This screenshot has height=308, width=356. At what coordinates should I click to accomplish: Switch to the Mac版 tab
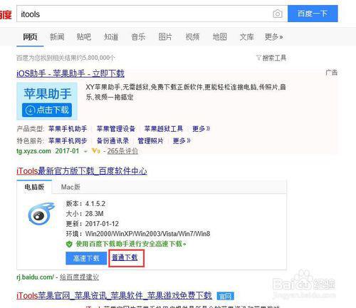pos(70,187)
